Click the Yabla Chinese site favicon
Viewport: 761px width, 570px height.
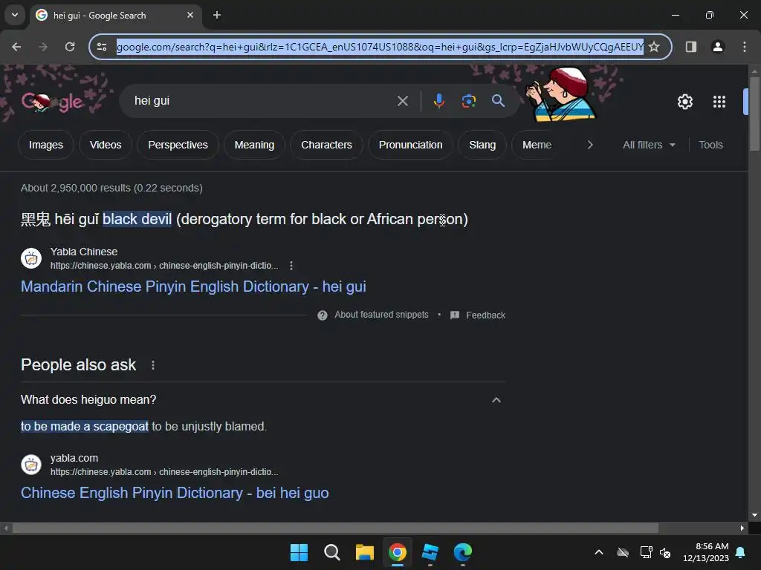31,258
